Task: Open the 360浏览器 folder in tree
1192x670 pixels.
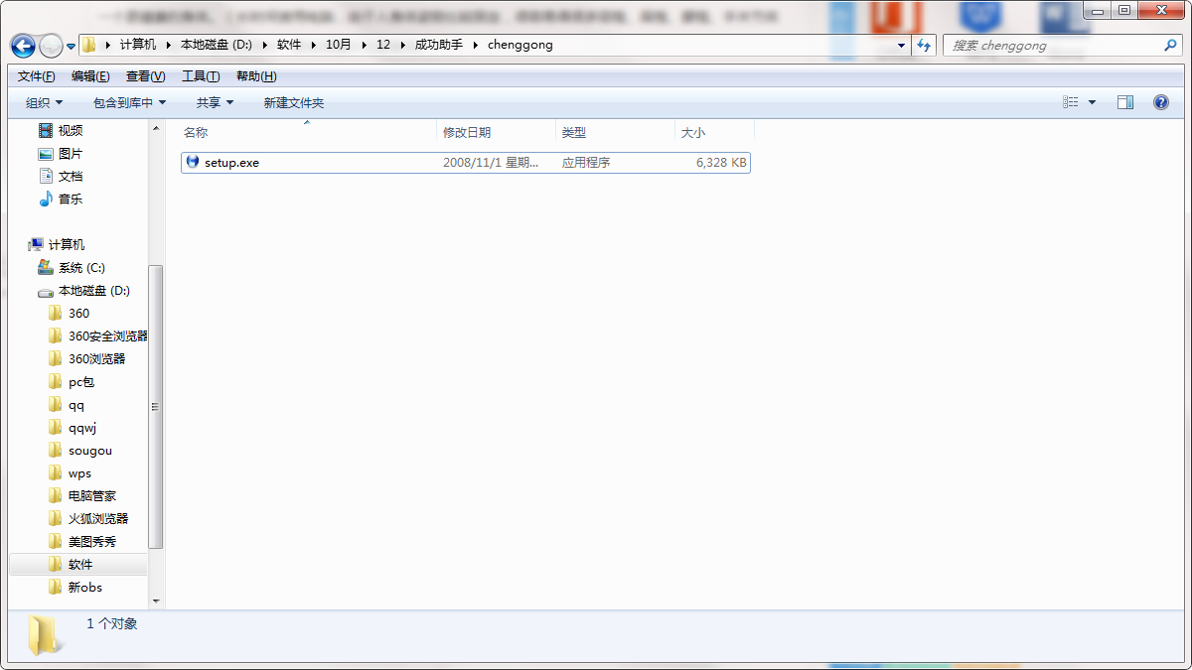Action: (x=97, y=358)
